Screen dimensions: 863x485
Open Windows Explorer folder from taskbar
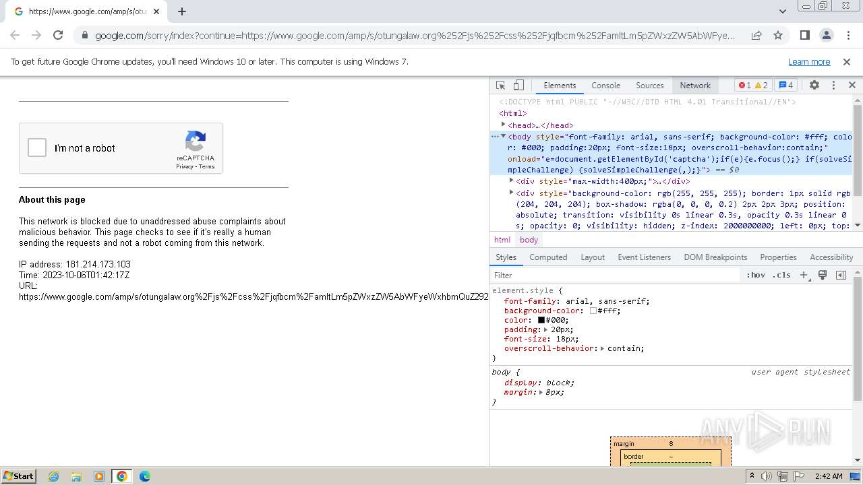[76, 476]
